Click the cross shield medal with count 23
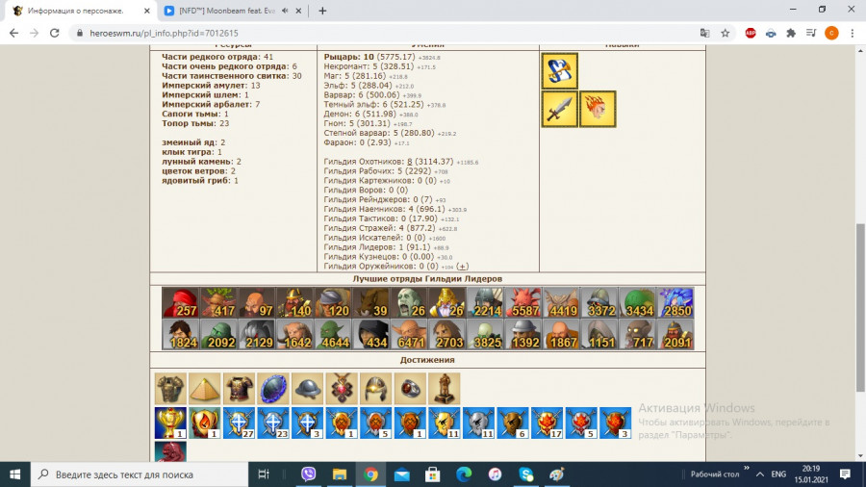Screen dimensions: 866x487 (273, 423)
